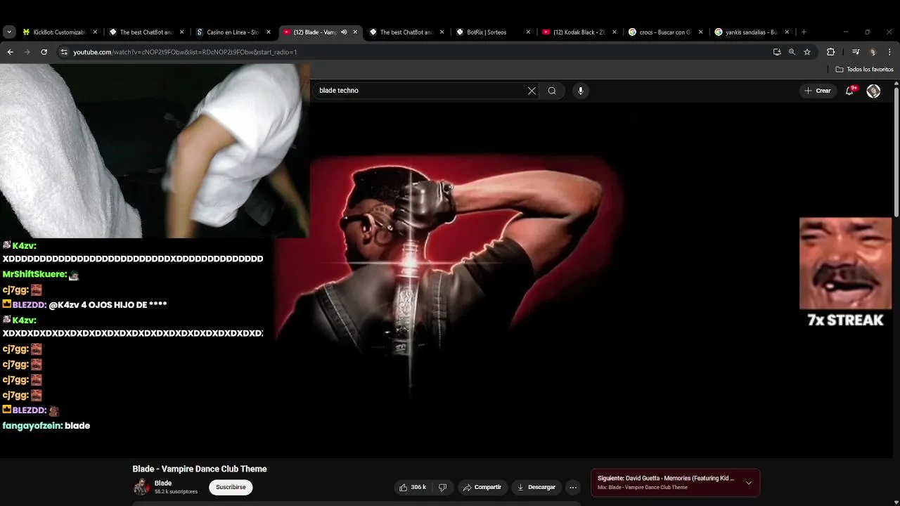Close the active Blade YouTube tab
900x506 pixels.
pos(355,32)
